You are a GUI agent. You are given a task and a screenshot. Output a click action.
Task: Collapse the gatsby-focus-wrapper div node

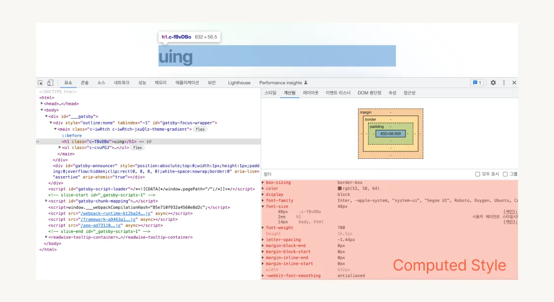(51, 122)
